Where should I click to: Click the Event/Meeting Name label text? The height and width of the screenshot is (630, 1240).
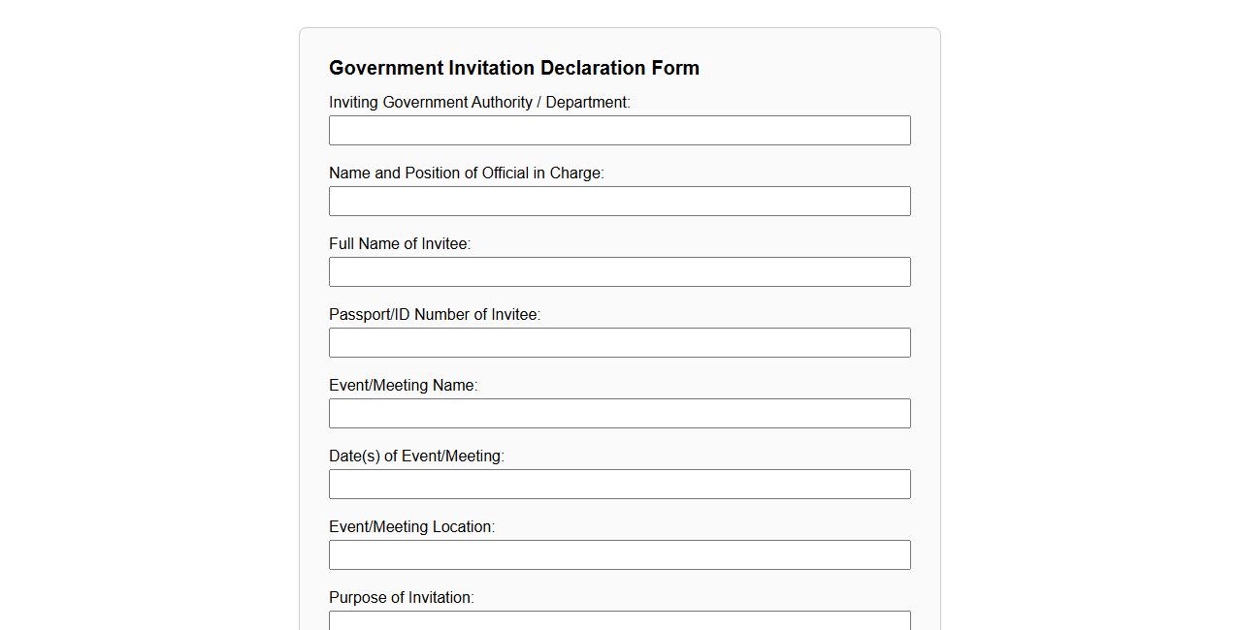404,385
